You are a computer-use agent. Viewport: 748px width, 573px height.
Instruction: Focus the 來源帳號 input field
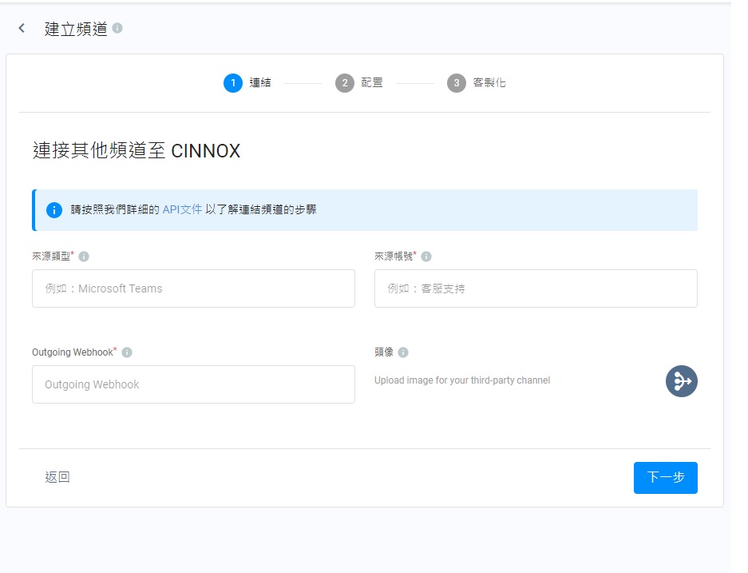coord(536,288)
